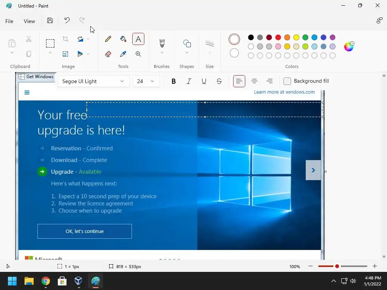Open the Windows Start menu
The height and width of the screenshot is (290, 387).
point(12,281)
